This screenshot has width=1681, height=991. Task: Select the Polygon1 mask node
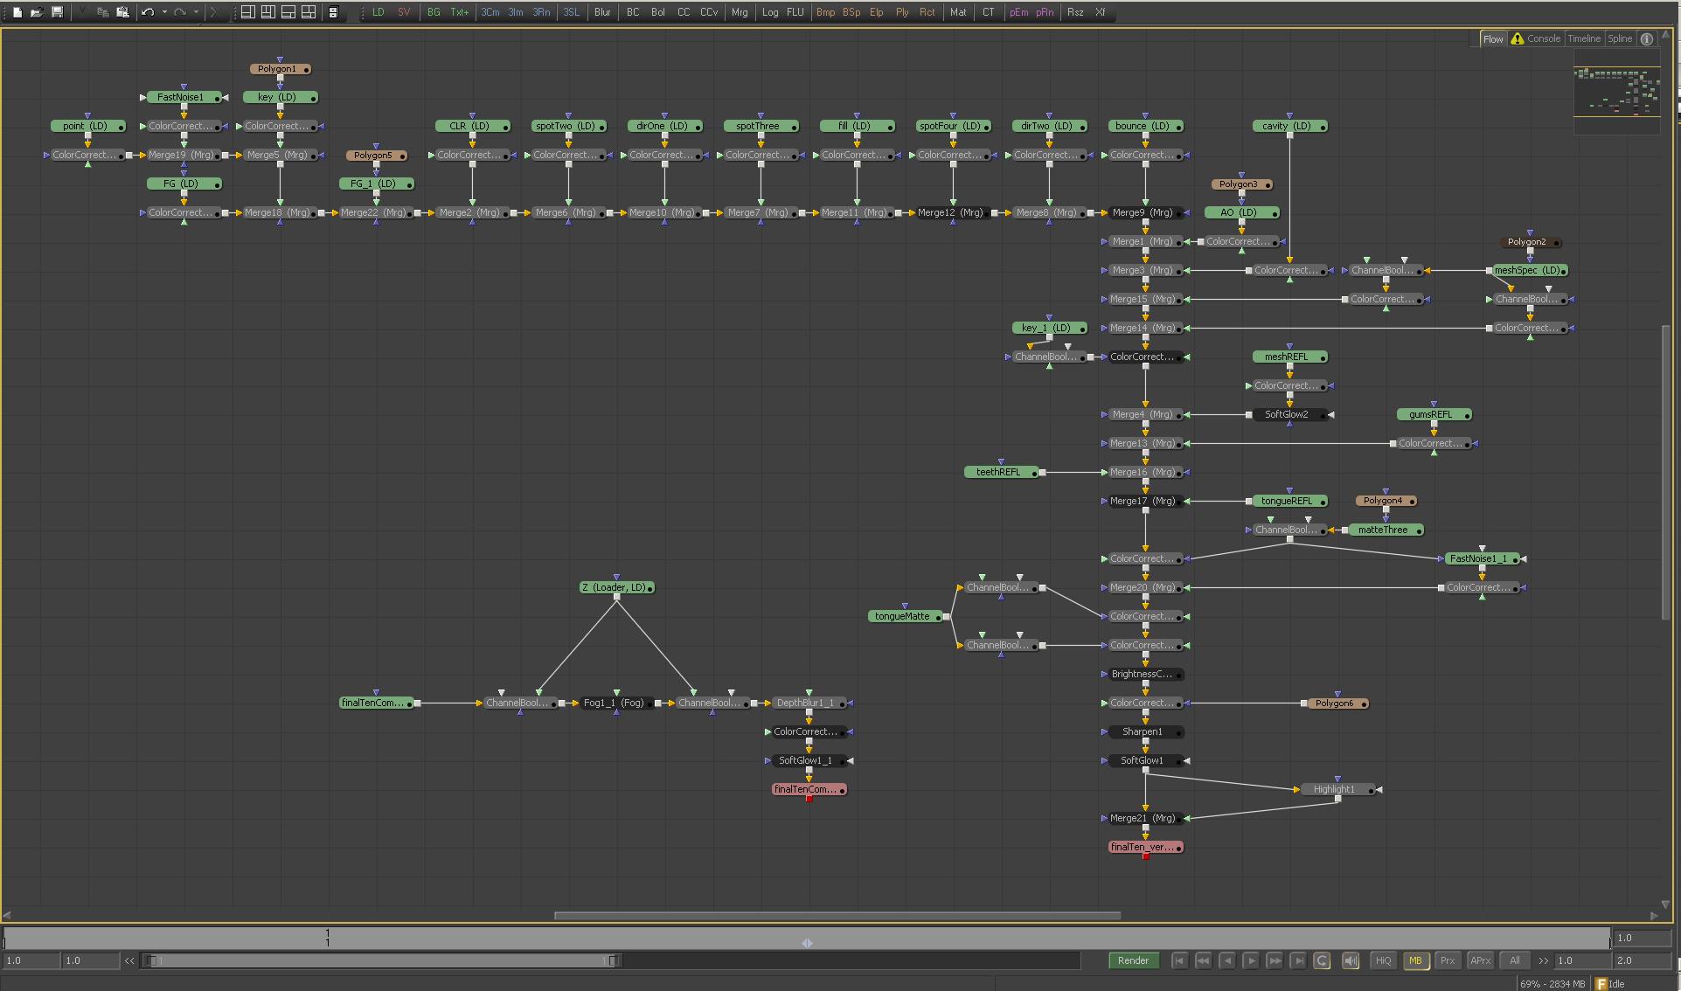280,69
